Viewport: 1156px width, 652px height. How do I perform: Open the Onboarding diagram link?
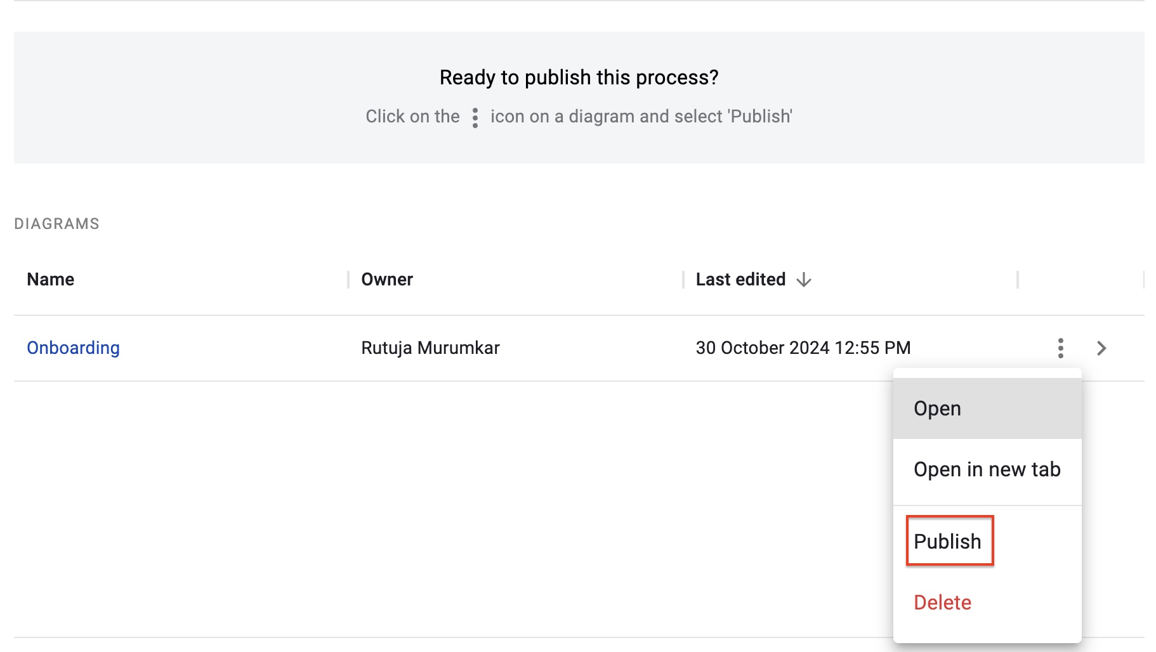point(73,348)
